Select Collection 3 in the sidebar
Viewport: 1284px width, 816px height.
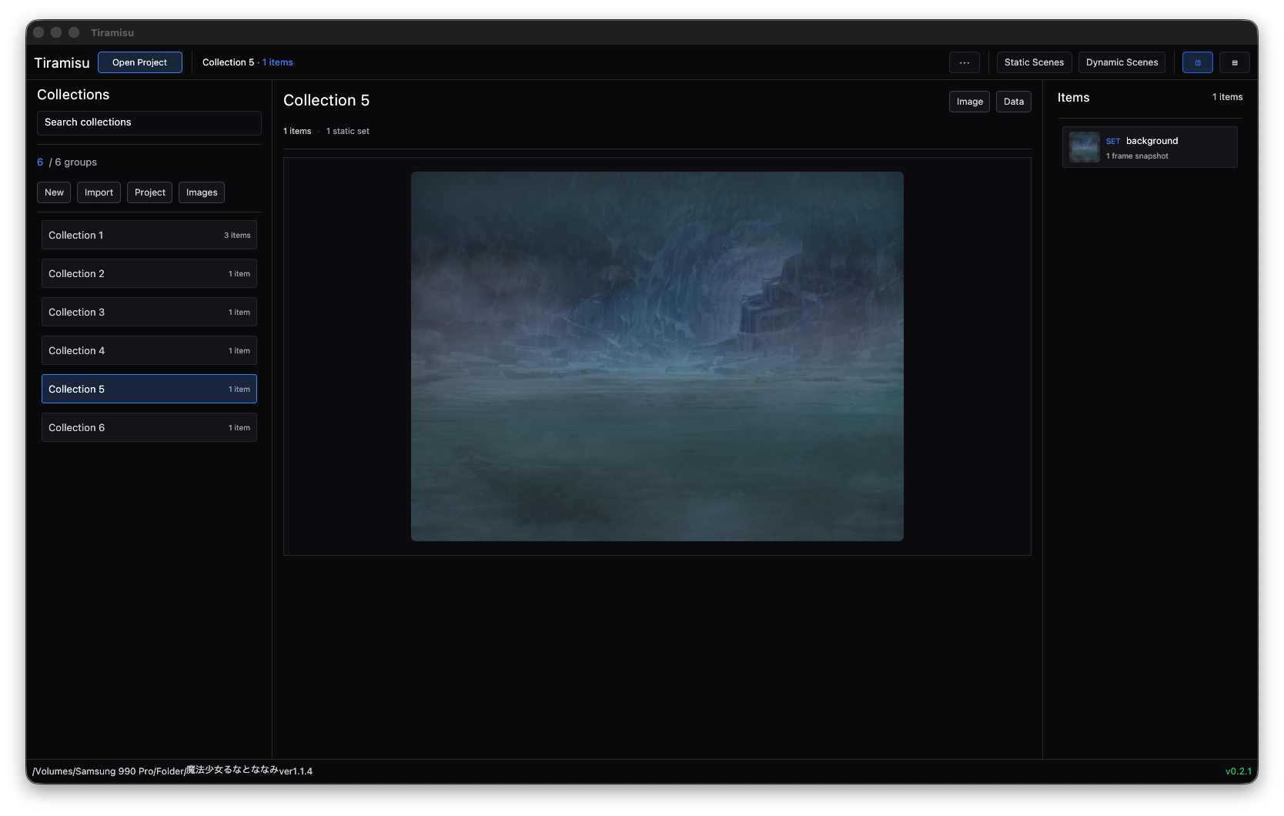click(x=149, y=312)
